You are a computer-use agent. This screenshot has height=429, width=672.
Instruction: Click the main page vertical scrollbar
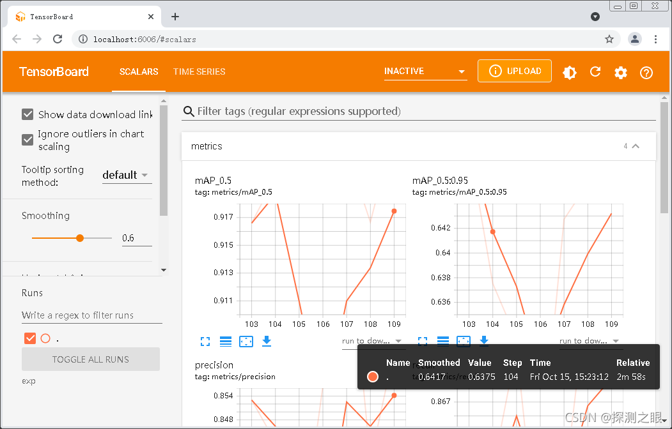[664, 157]
